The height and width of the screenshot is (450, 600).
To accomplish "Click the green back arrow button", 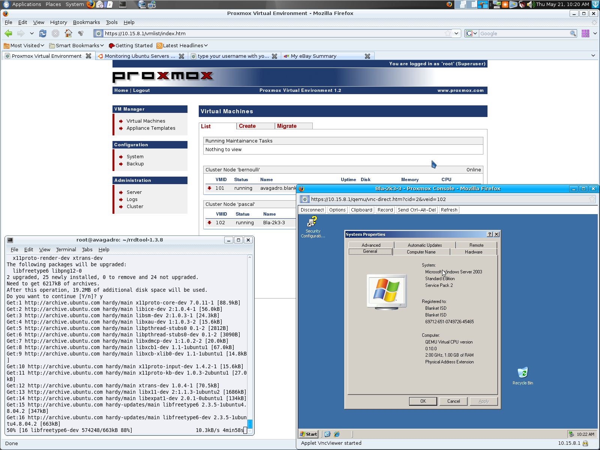I will point(8,33).
